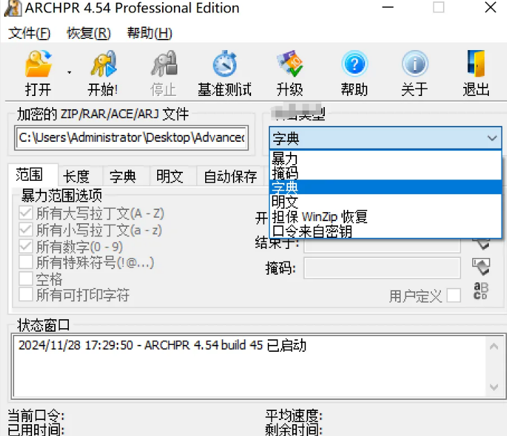Toggle 所有数字(0 - 9) checkbox
The height and width of the screenshot is (436, 507).
(26, 247)
